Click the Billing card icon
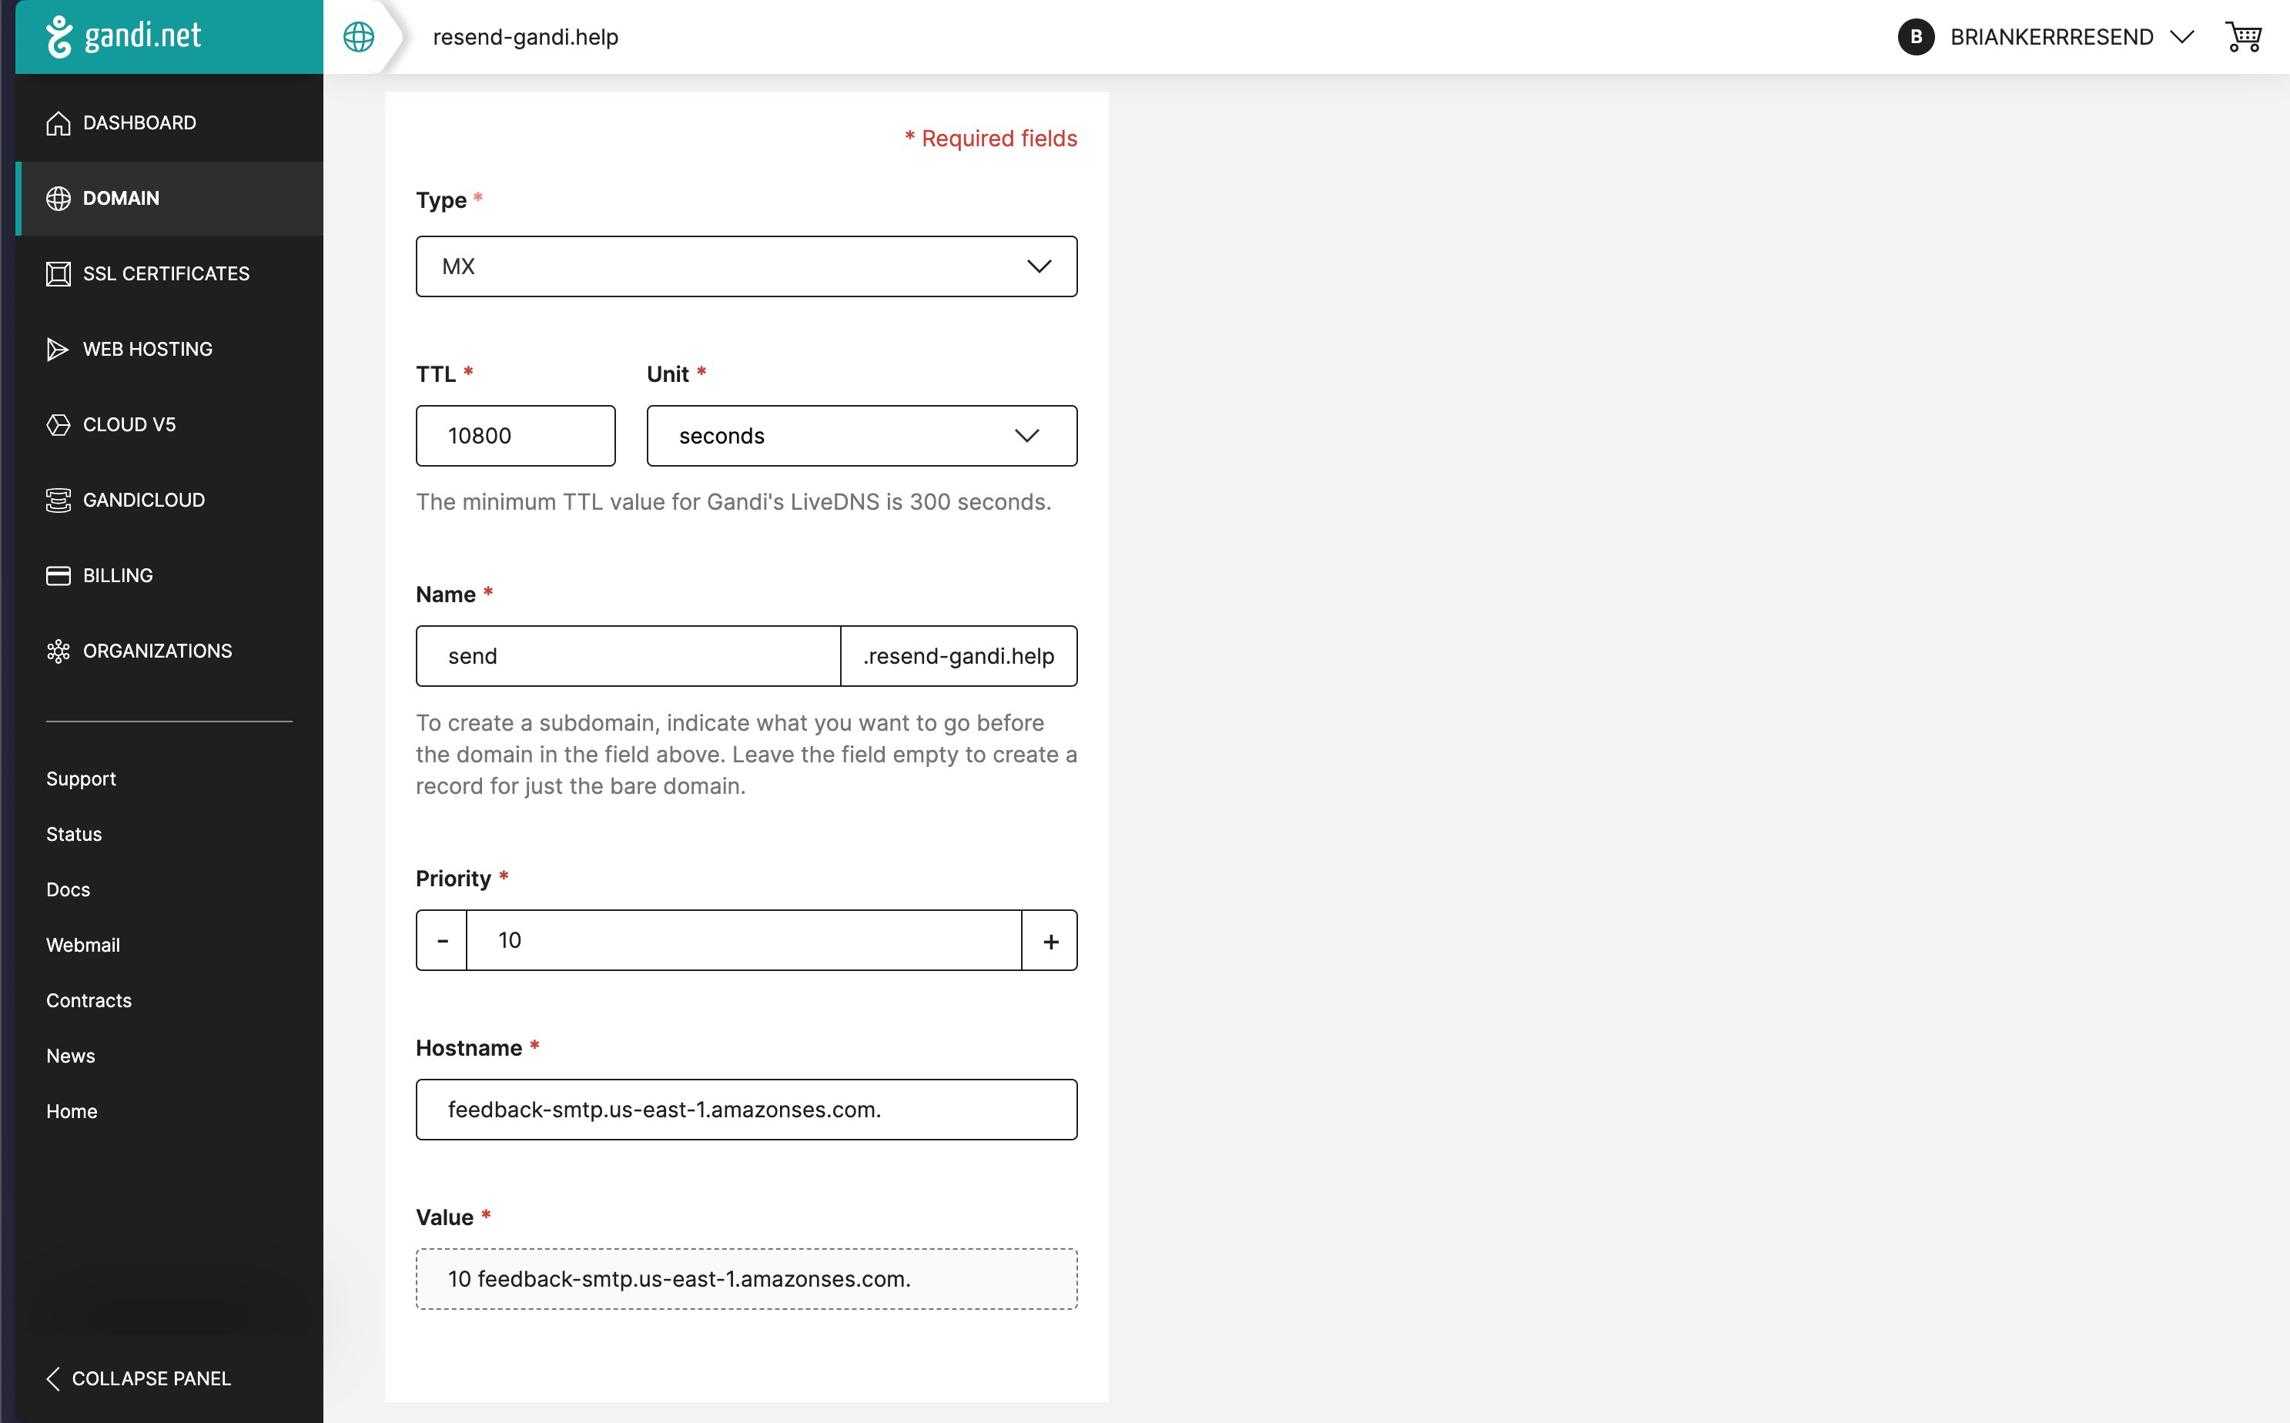Screen dimensions: 2290x1423 [59, 575]
